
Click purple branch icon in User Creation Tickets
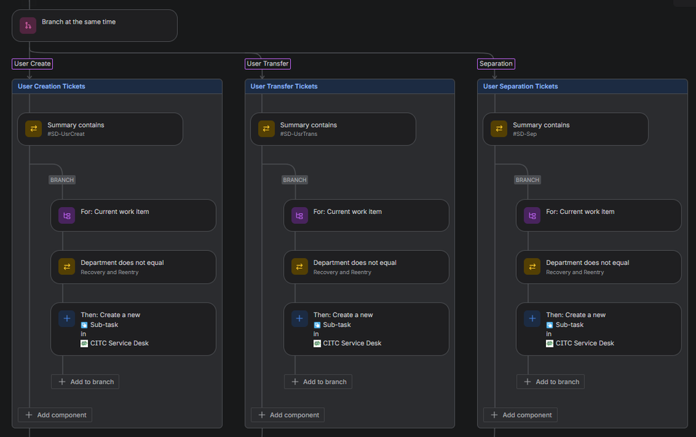66,215
